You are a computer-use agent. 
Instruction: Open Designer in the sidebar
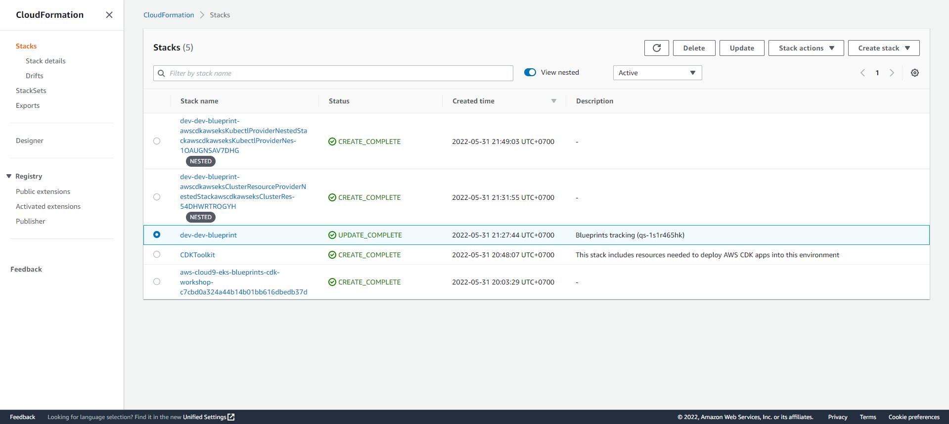click(30, 141)
